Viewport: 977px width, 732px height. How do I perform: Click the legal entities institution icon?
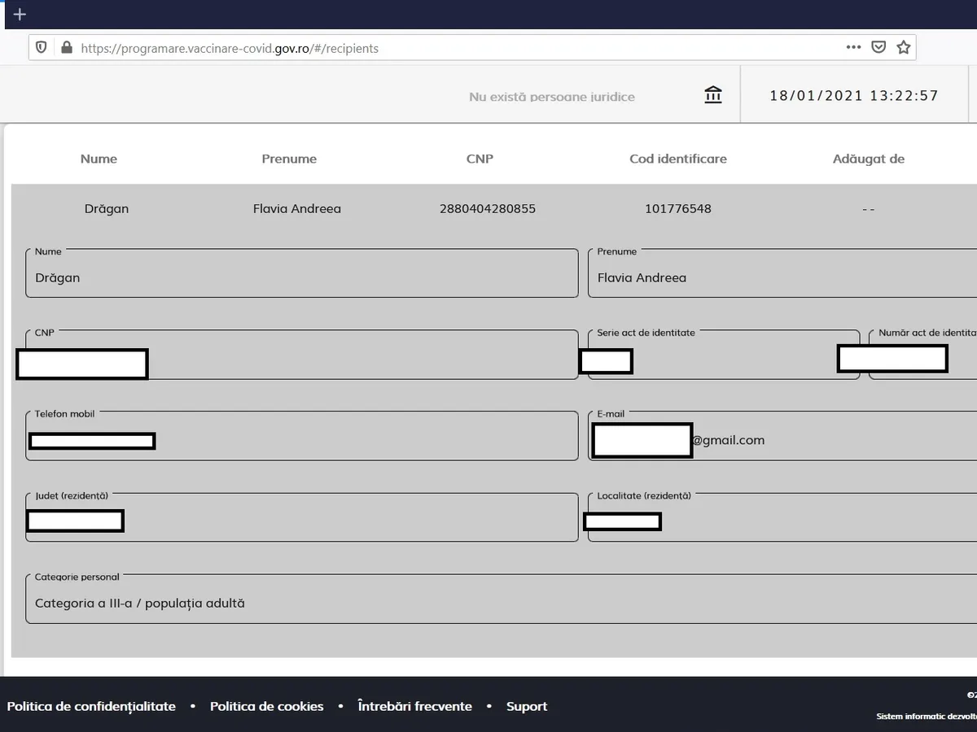(x=713, y=95)
